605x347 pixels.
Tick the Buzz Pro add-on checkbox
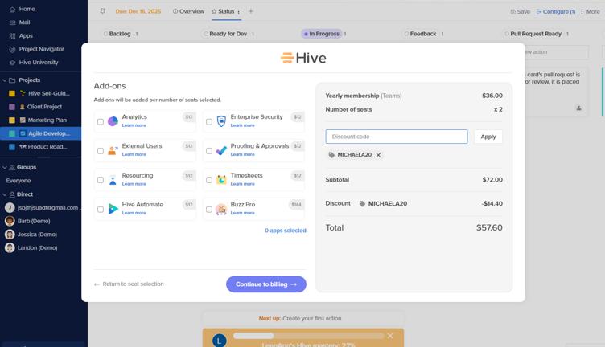(208, 209)
